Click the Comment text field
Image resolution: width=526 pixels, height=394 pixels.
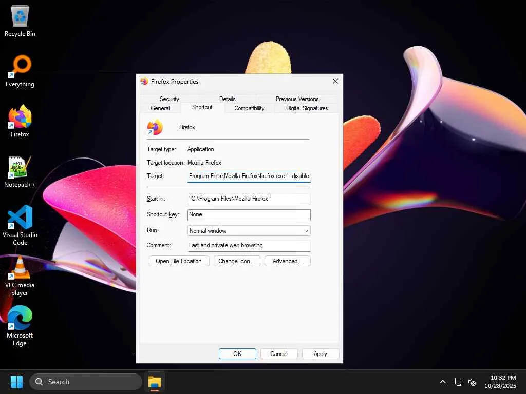pos(249,245)
